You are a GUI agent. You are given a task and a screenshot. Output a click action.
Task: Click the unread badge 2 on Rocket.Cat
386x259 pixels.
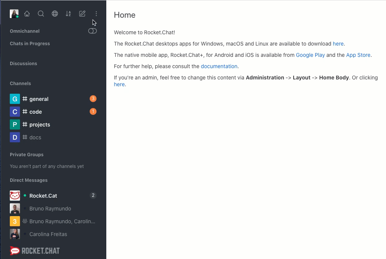coord(93,195)
